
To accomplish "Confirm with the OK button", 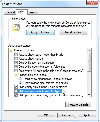I will (x=46, y=115).
